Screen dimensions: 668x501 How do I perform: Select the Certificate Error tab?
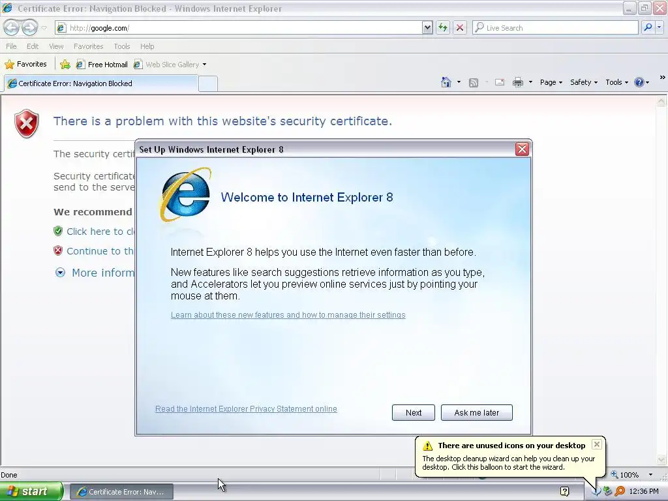(x=101, y=83)
